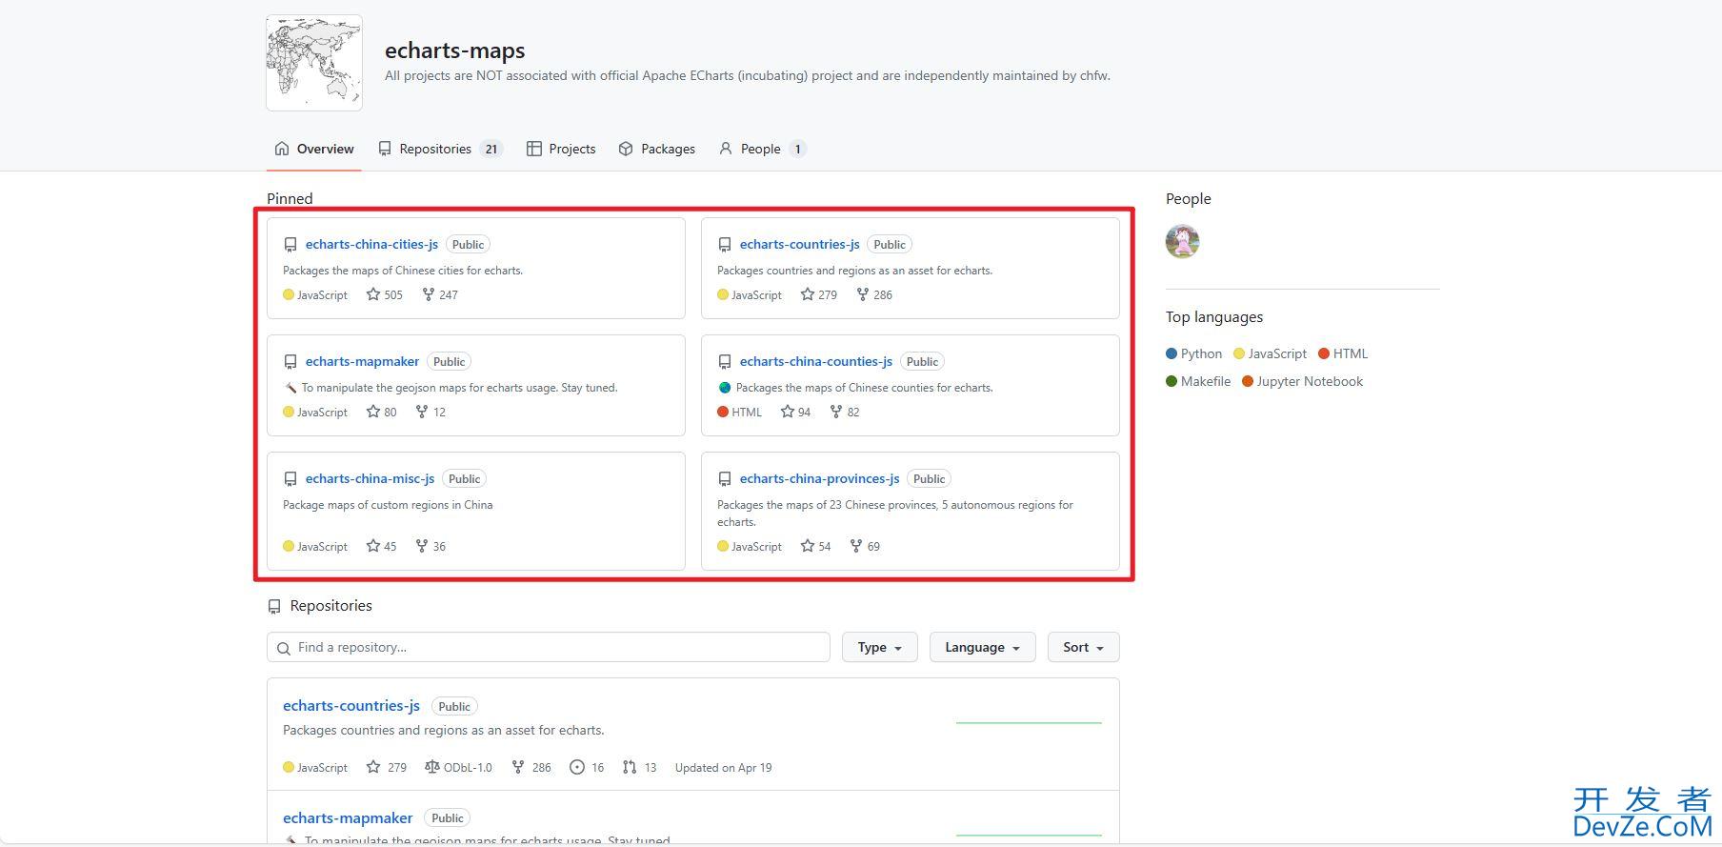Screen dimensions: 1722x847
Task: Open the Language filter dropdown
Action: coord(982,647)
